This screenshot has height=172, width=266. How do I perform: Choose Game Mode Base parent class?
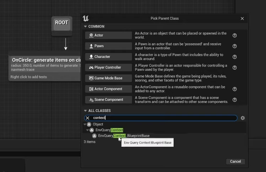click(108, 78)
